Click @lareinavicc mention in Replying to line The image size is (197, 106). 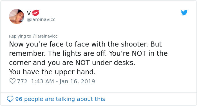45,36
